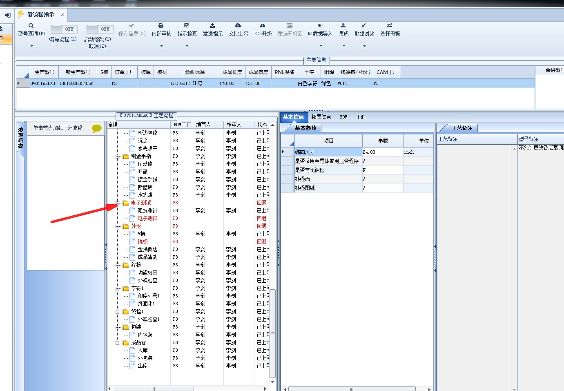This screenshot has height=391, width=564.
Task: Select the 内包装 tree item
Action: click(145, 335)
